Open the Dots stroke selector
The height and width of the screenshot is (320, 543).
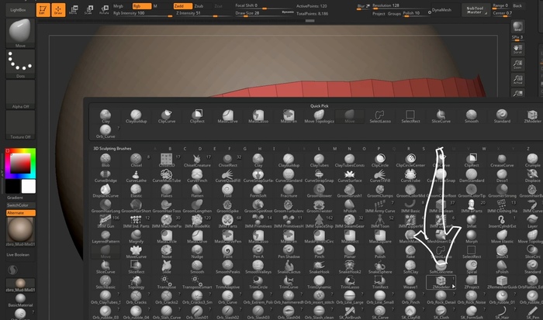click(x=20, y=64)
